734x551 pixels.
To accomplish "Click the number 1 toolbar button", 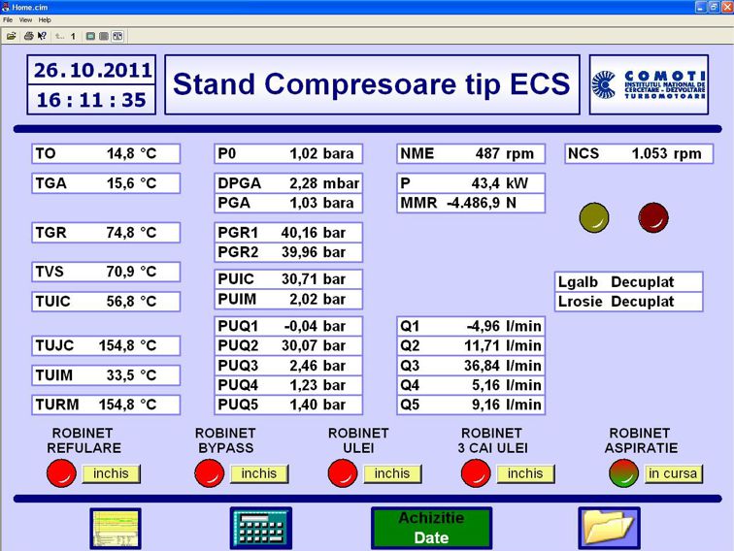I will click(x=73, y=36).
